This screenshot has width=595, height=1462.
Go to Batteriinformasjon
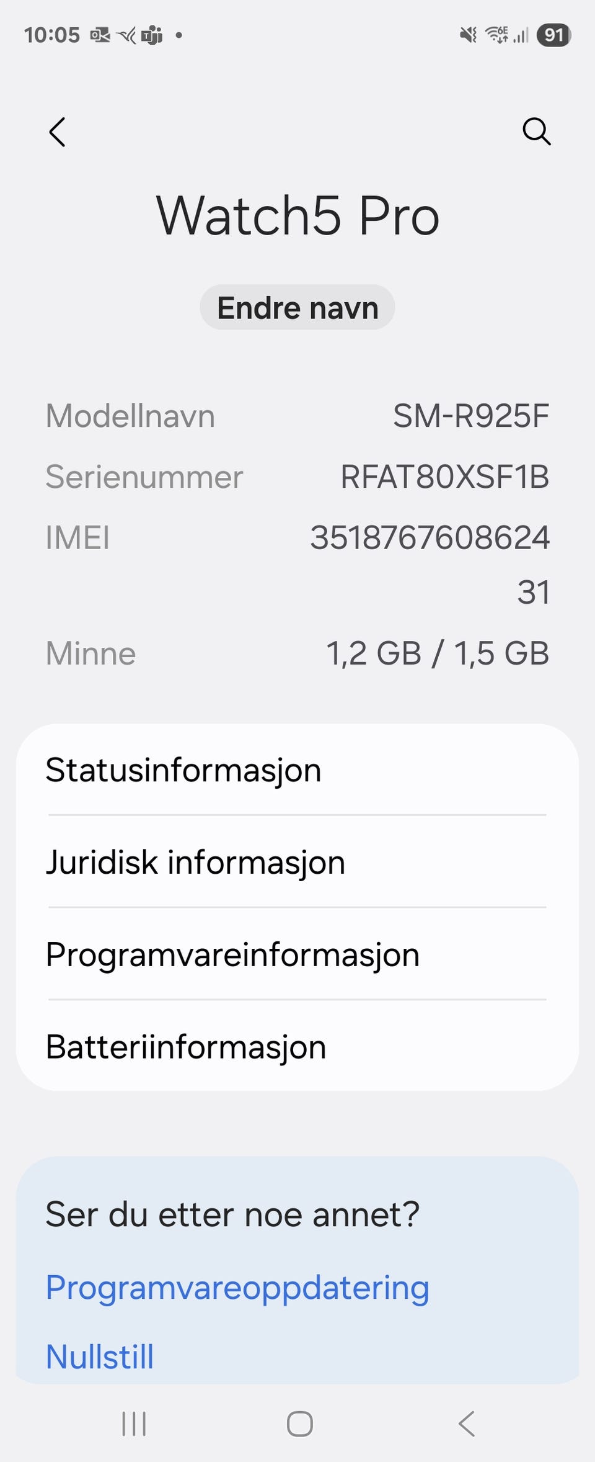(x=186, y=1047)
